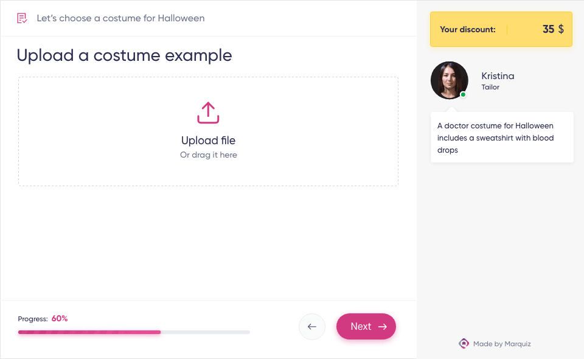Click the 'Let's choose a costume' header title
The width and height of the screenshot is (584, 359).
pos(120,18)
